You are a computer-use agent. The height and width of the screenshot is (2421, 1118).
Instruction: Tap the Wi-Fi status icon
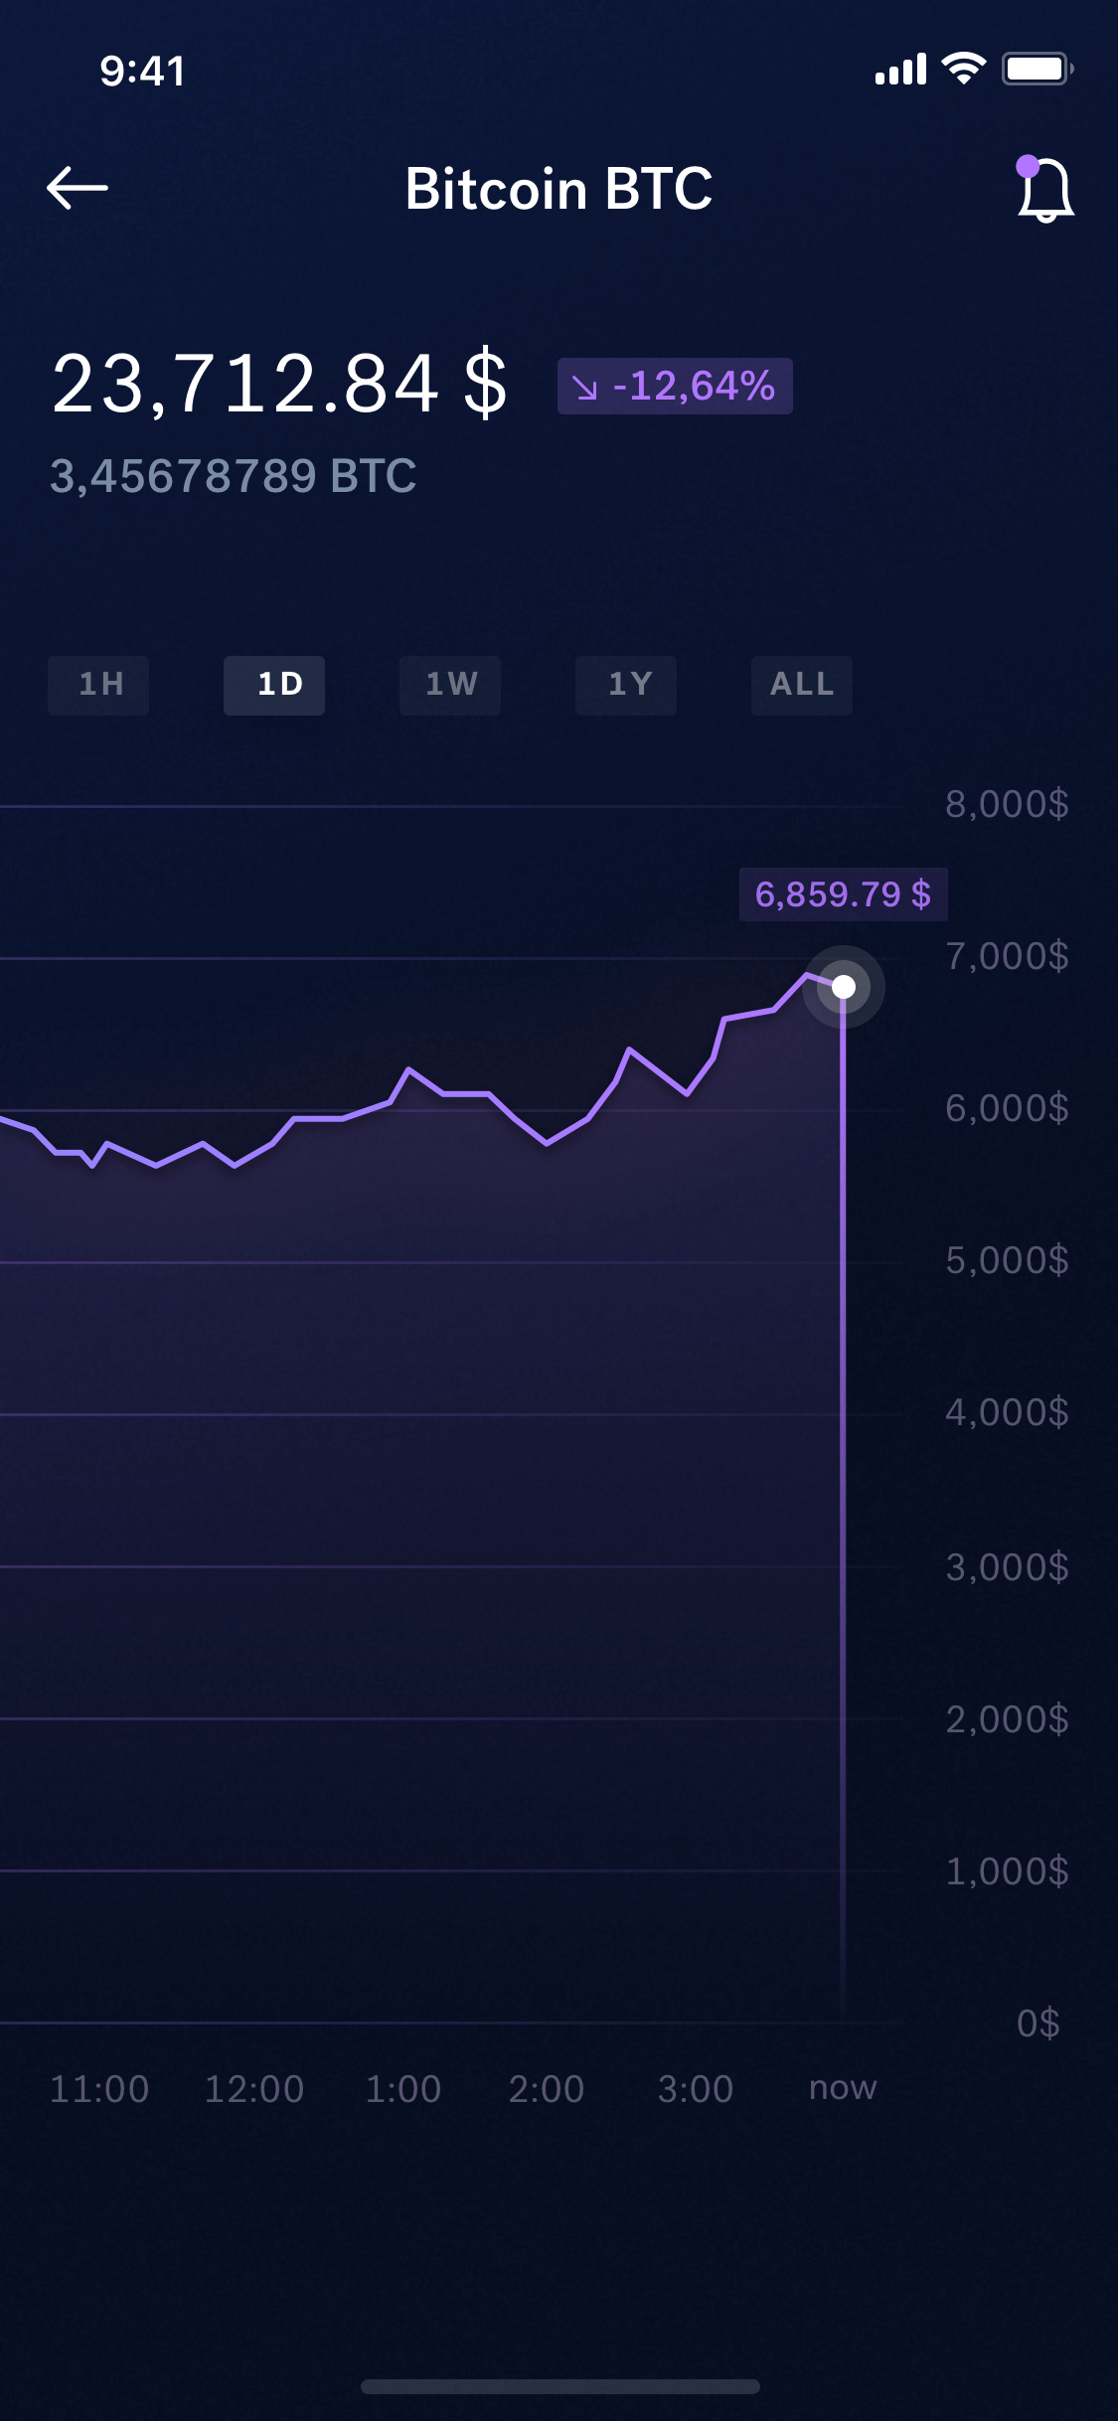coord(963,69)
